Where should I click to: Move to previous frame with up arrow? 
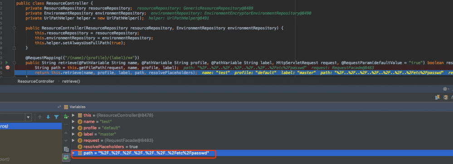[40, 117]
